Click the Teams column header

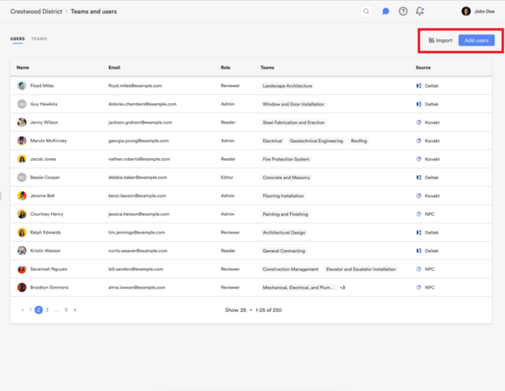[268, 68]
